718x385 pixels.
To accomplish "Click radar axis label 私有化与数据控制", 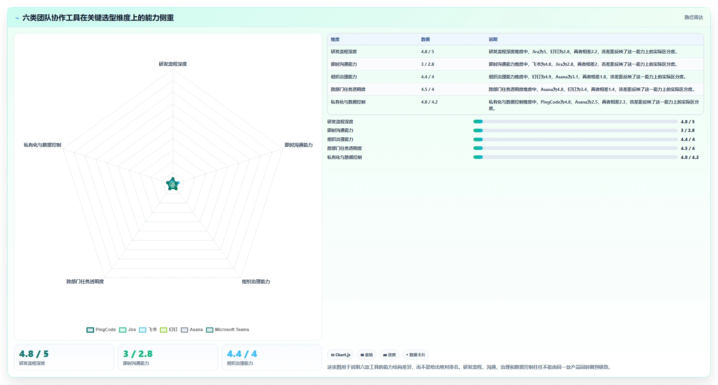I will click(x=43, y=145).
